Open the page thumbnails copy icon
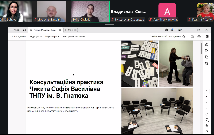Viewport: 214px width, 135px height. point(207,57)
